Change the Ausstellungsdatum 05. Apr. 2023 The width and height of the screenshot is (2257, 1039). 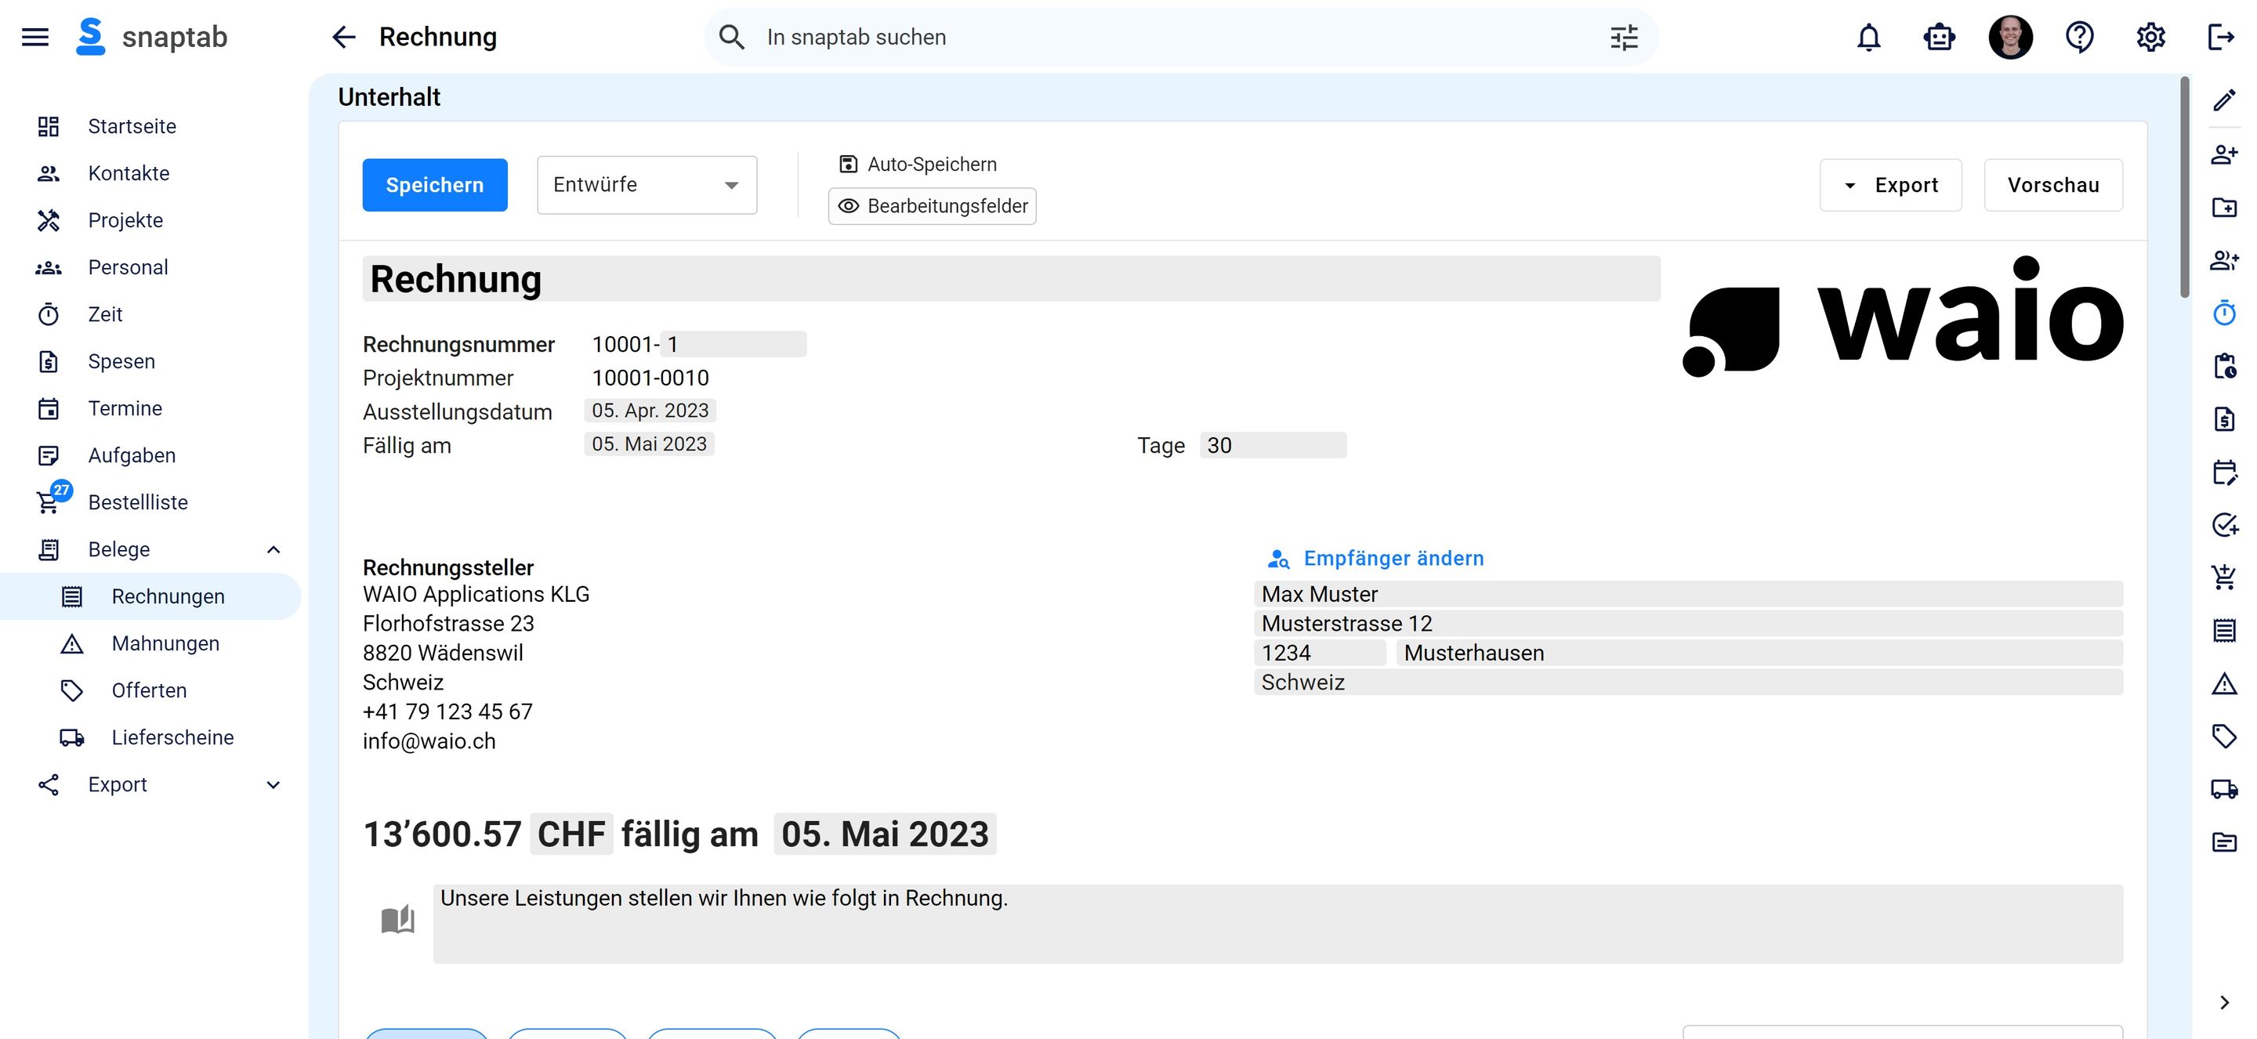point(650,410)
